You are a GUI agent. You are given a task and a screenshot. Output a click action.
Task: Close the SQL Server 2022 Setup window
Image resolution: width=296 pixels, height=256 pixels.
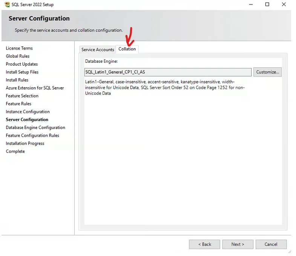coord(284,5)
